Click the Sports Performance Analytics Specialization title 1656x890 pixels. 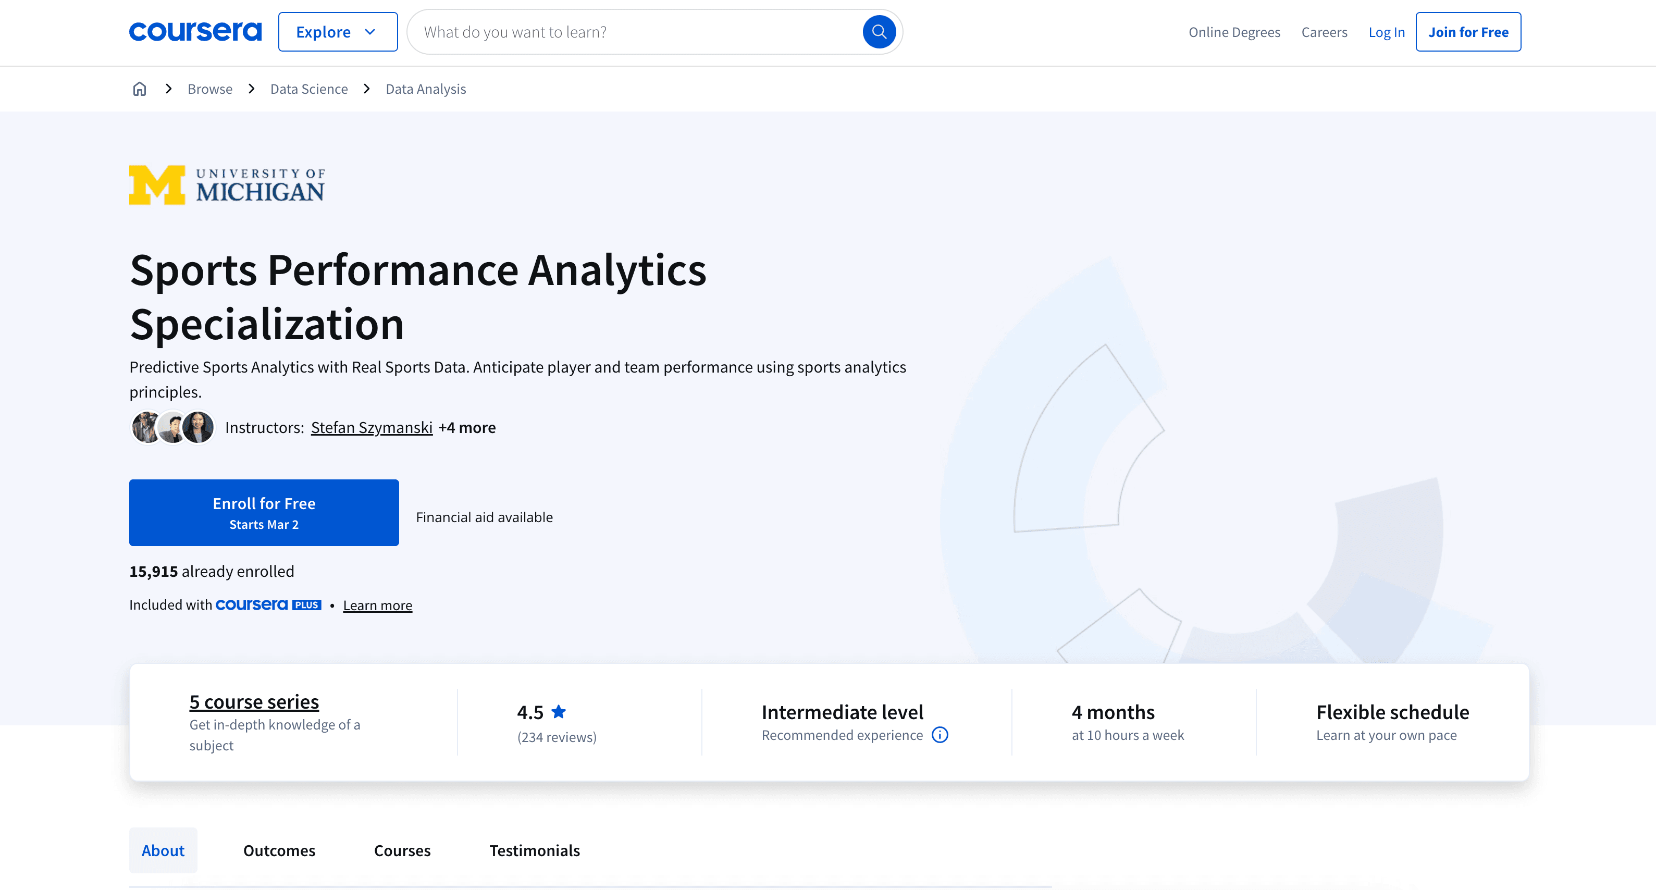pos(418,296)
